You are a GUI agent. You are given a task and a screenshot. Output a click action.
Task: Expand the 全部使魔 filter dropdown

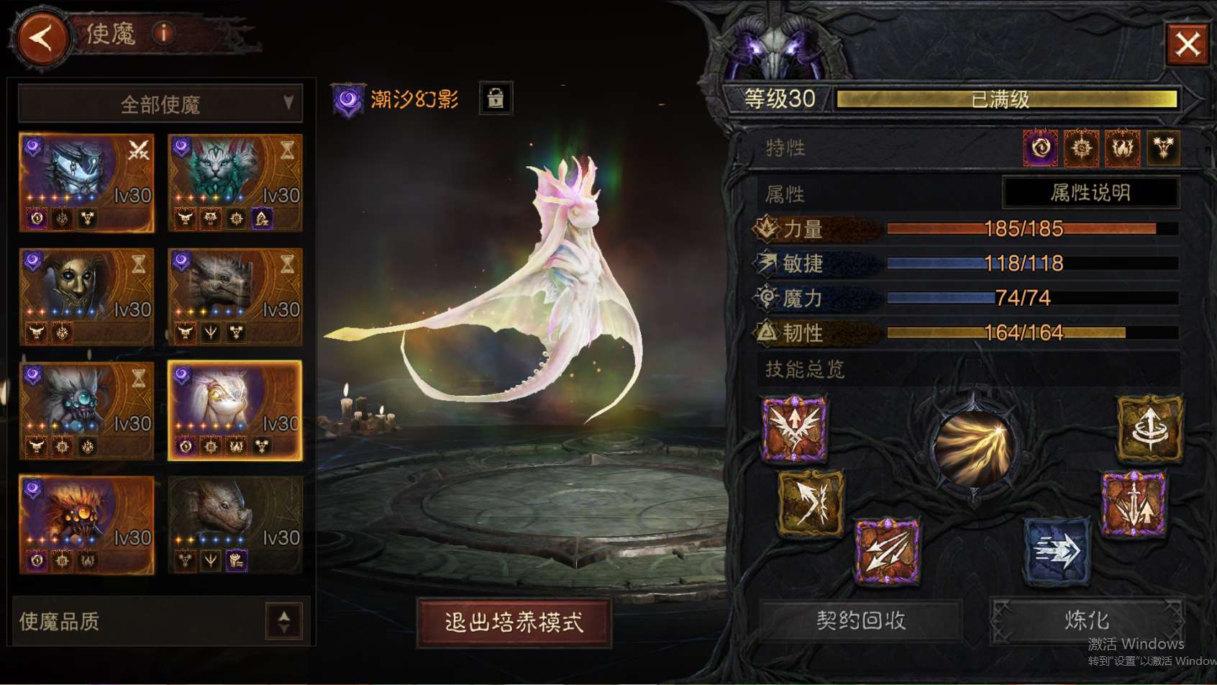[x=160, y=104]
